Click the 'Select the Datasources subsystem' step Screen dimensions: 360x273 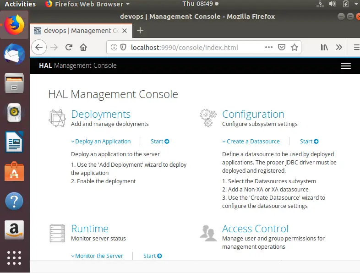click(x=269, y=181)
